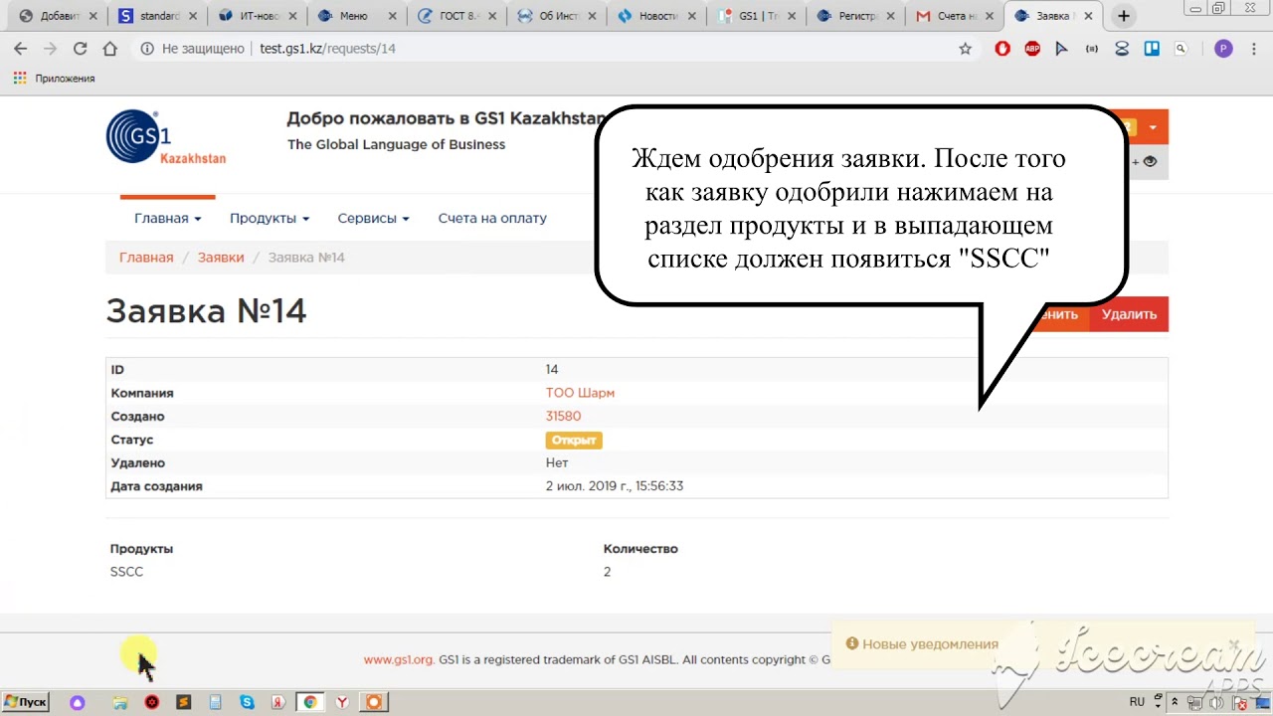
Task: Open Skype from the taskbar
Action: (x=247, y=702)
